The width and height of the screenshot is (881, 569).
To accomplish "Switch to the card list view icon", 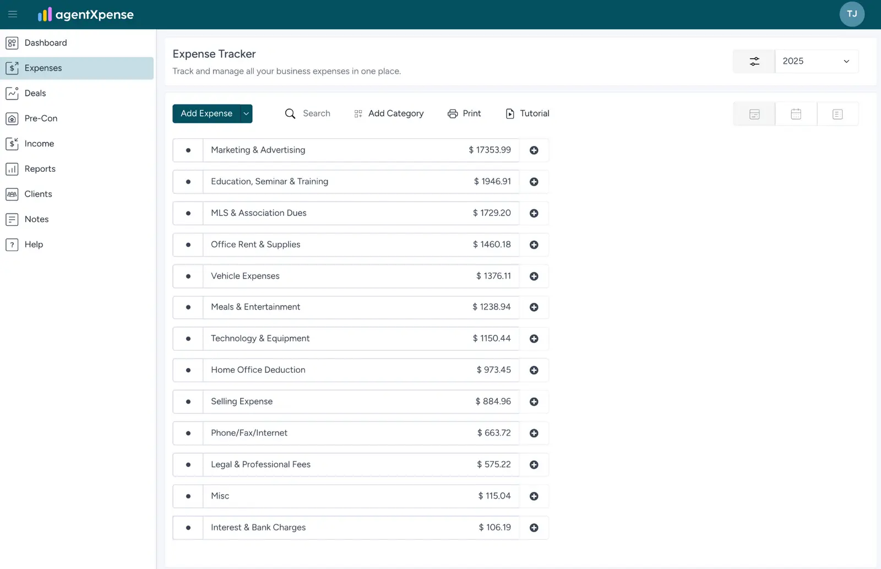I will click(x=754, y=114).
